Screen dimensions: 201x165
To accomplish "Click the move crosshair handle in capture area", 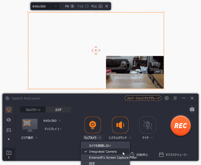I will click(96, 50).
